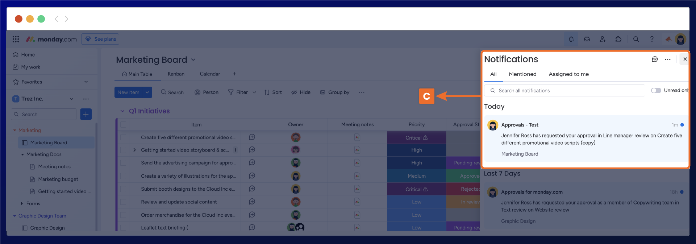
Task: Expand the Marketing Board title dropdown
Action: 193,60
